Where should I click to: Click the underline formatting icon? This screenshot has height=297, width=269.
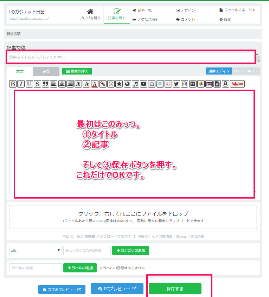click(29, 84)
